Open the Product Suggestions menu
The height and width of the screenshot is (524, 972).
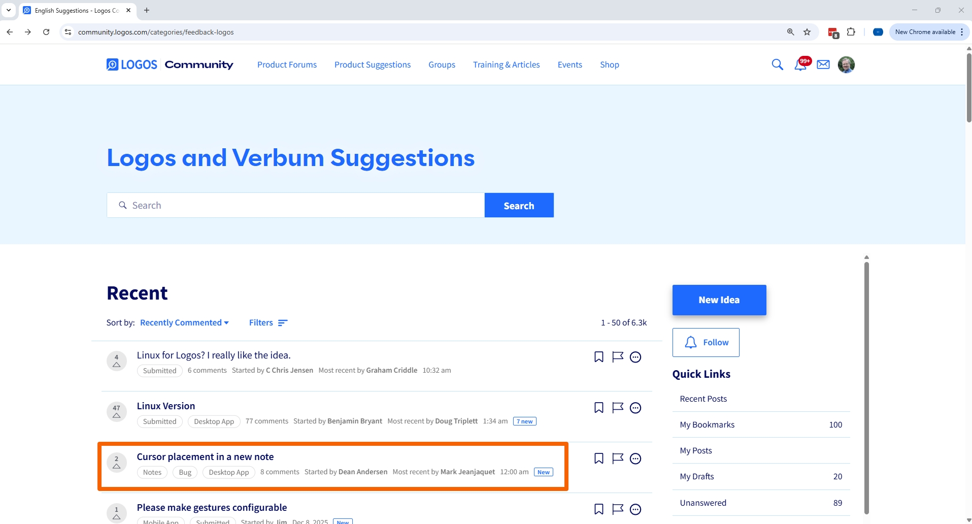(373, 64)
